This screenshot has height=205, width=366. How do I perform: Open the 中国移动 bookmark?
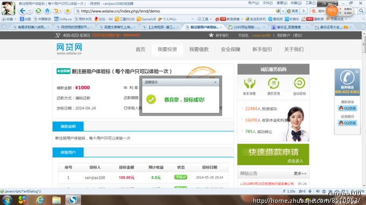click(x=42, y=19)
